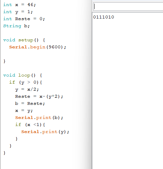Click the 'b = Reste;' line
The width and height of the screenshot is (163, 169).
pos(30,103)
